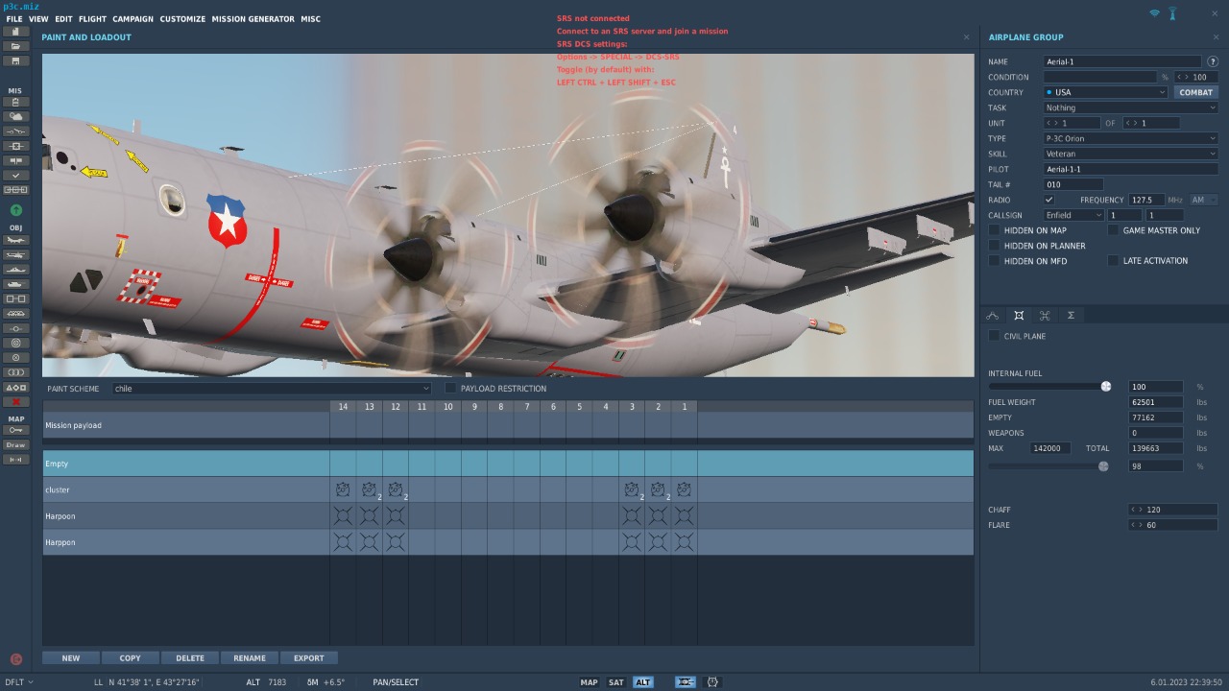
Task: Enable the Payload Restriction checkbox
Action: coord(450,389)
